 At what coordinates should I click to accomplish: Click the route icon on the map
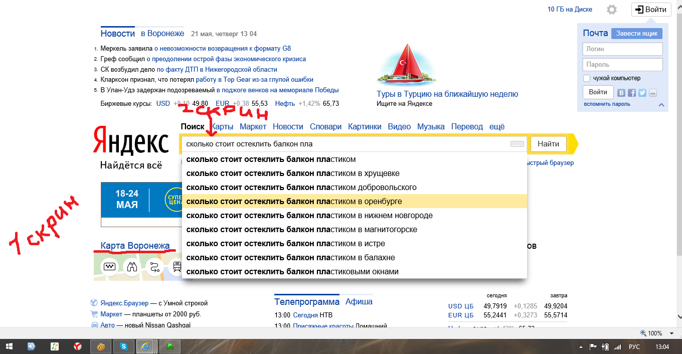click(155, 267)
